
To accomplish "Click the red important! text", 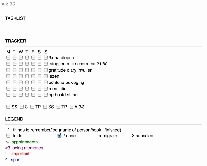I will (21, 154).
